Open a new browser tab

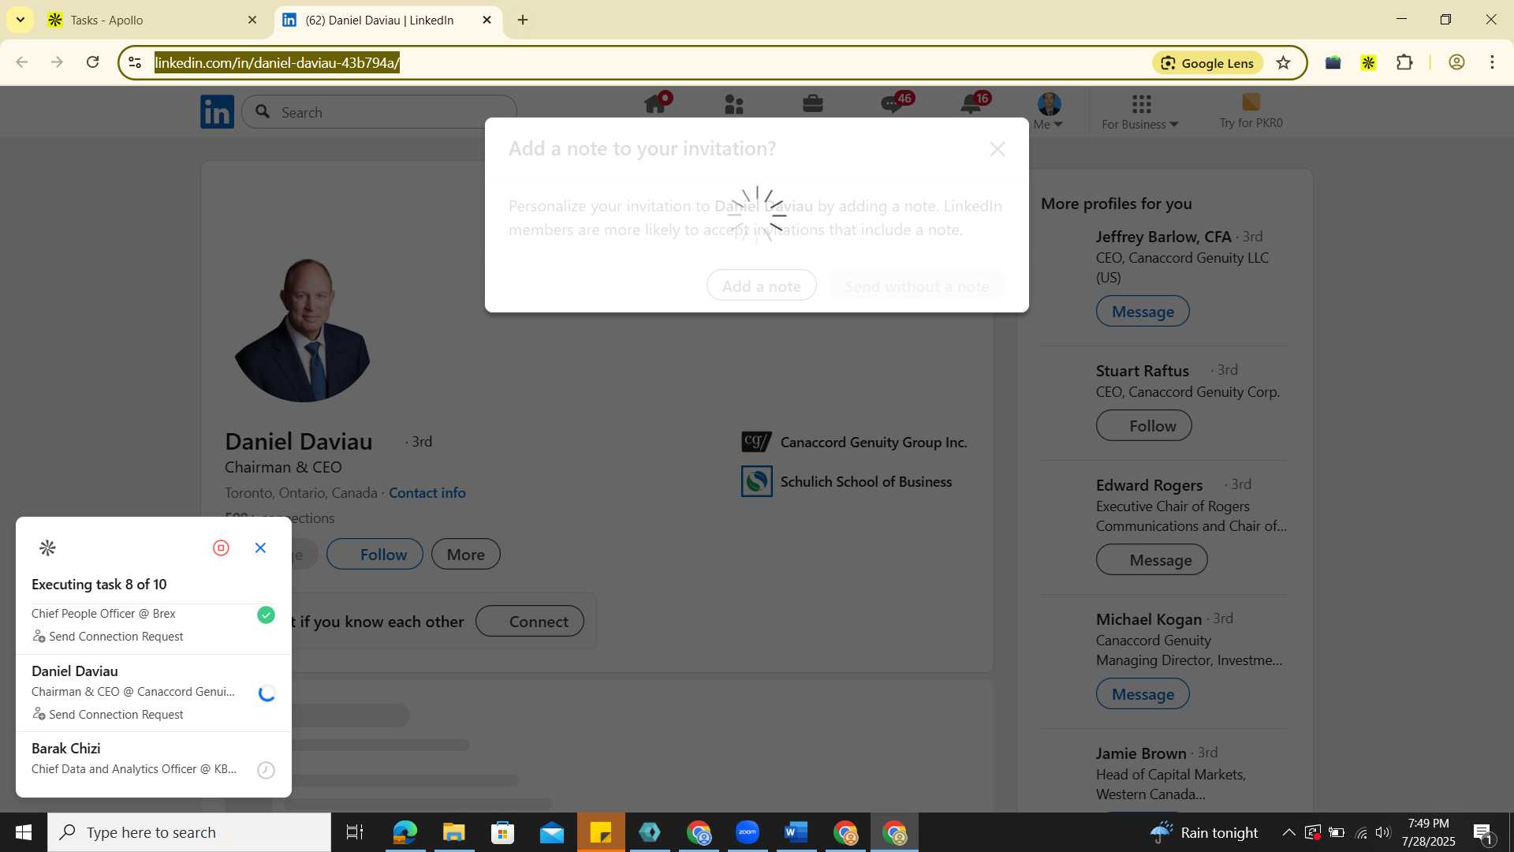523,20
